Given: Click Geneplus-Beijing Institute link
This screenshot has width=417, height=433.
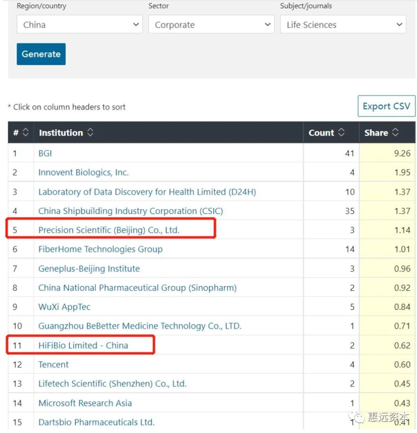Looking at the screenshot, I should coord(89,269).
